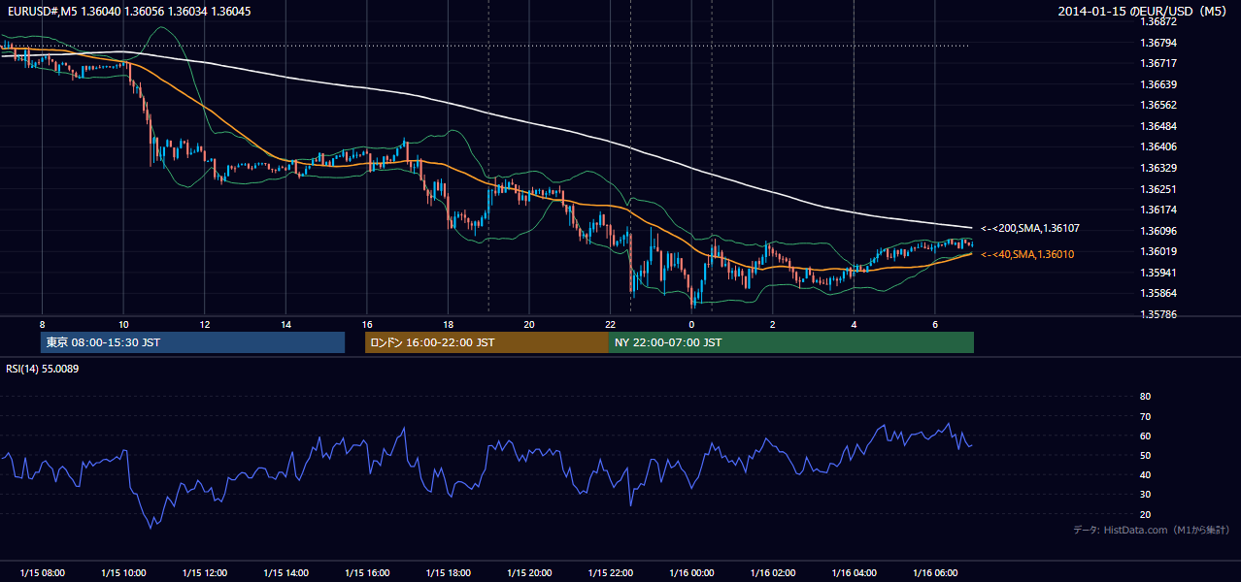Click the 1/16 00:00 date axis label

(691, 573)
